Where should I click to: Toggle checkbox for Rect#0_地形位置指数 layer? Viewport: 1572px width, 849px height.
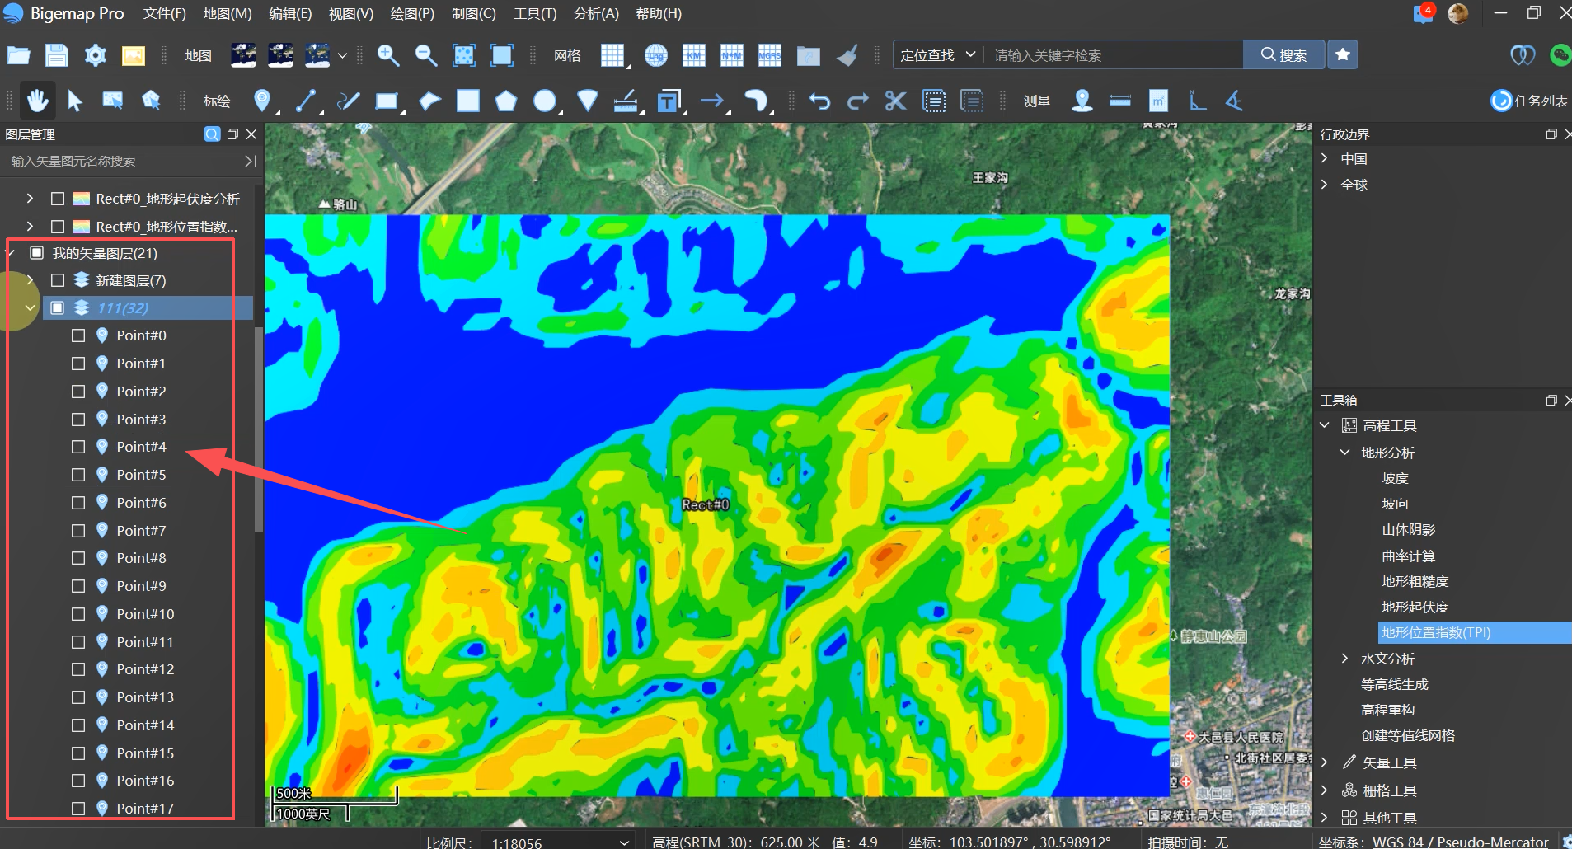click(x=58, y=227)
